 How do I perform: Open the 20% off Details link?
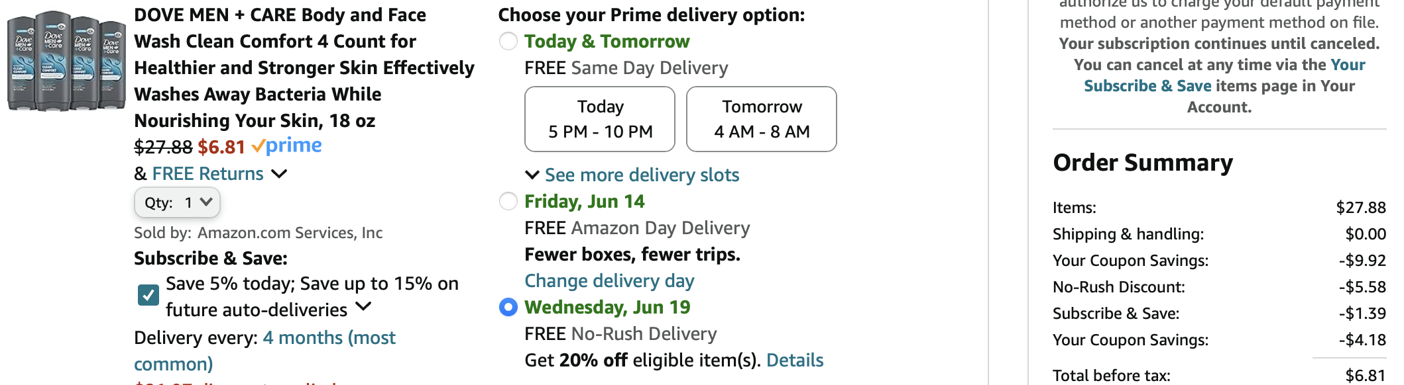click(795, 361)
